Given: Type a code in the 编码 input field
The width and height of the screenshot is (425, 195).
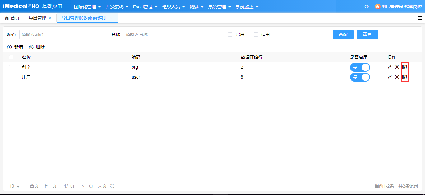Looking at the screenshot, I should pos(62,34).
